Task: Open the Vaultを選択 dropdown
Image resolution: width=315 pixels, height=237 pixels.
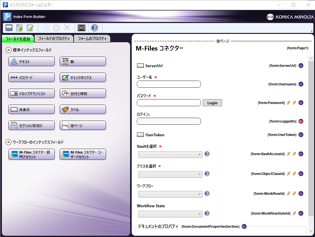Action: tap(170, 154)
